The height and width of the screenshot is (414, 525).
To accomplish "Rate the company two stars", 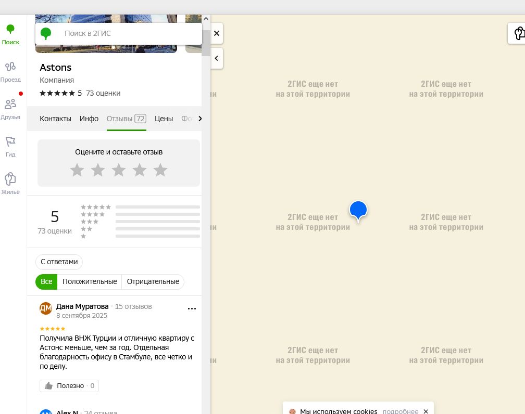I will [98, 170].
